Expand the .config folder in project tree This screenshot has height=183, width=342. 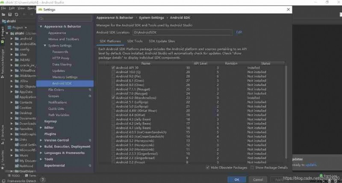tap(12, 49)
